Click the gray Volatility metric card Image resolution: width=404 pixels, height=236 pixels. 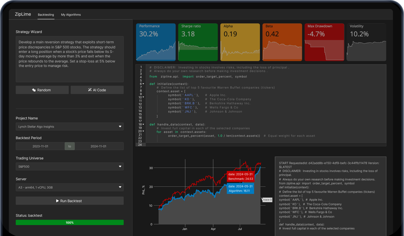[366, 42]
